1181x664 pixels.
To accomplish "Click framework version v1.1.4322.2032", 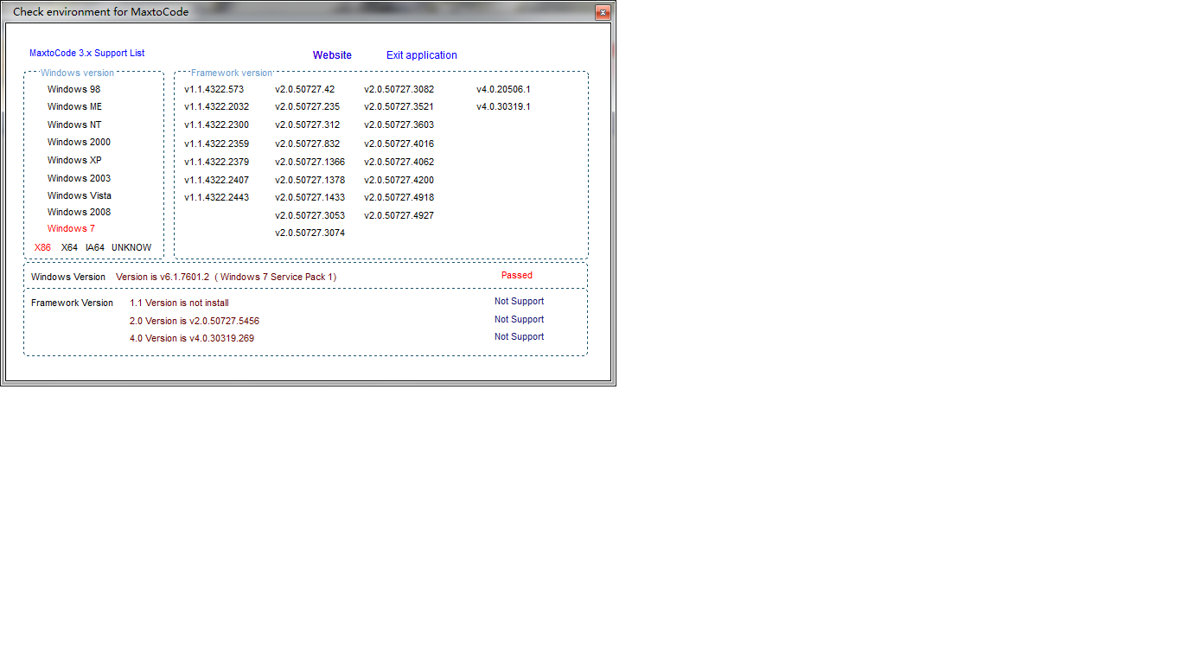I will pos(216,106).
